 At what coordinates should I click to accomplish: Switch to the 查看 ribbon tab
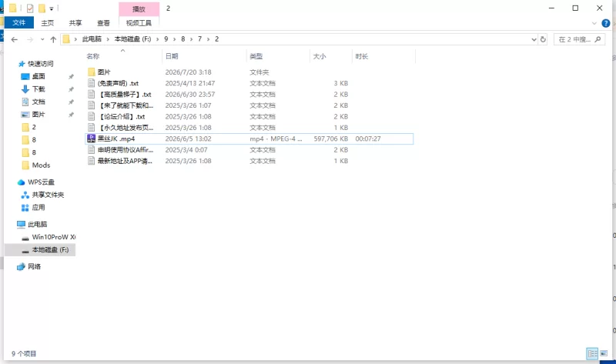[103, 23]
